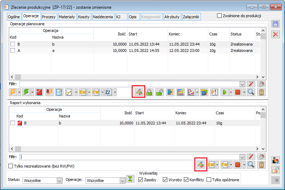
Task: Click the wrench refresh icon in execution report toolbar
Action: tap(201, 165)
